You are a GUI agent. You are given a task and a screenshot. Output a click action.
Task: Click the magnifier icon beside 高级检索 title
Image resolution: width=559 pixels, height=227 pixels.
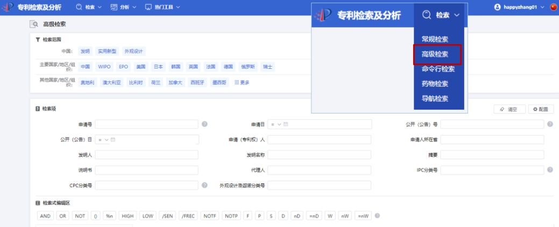pos(34,24)
